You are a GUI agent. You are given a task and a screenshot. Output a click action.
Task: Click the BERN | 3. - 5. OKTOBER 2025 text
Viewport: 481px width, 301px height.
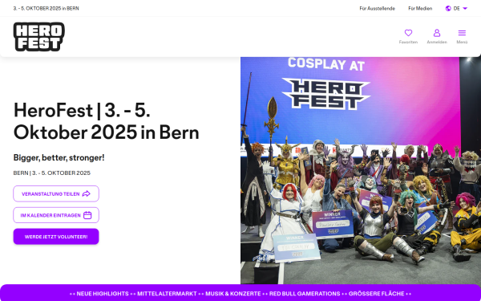pyautogui.click(x=52, y=173)
